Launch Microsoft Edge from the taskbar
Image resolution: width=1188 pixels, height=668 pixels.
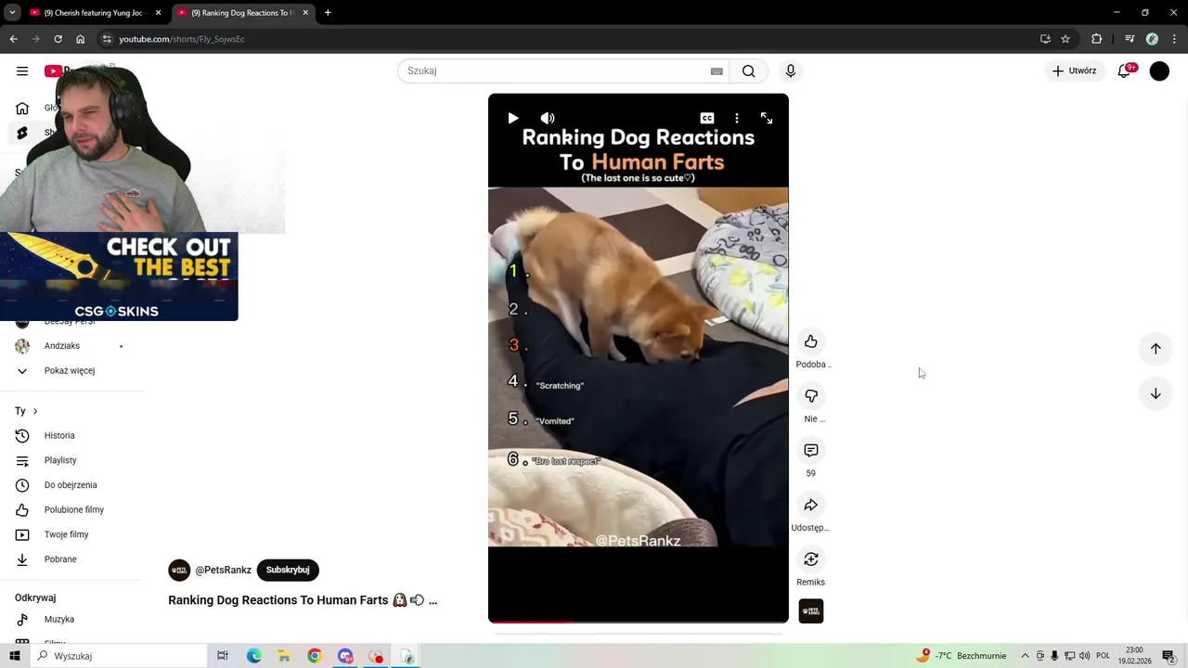[253, 656]
